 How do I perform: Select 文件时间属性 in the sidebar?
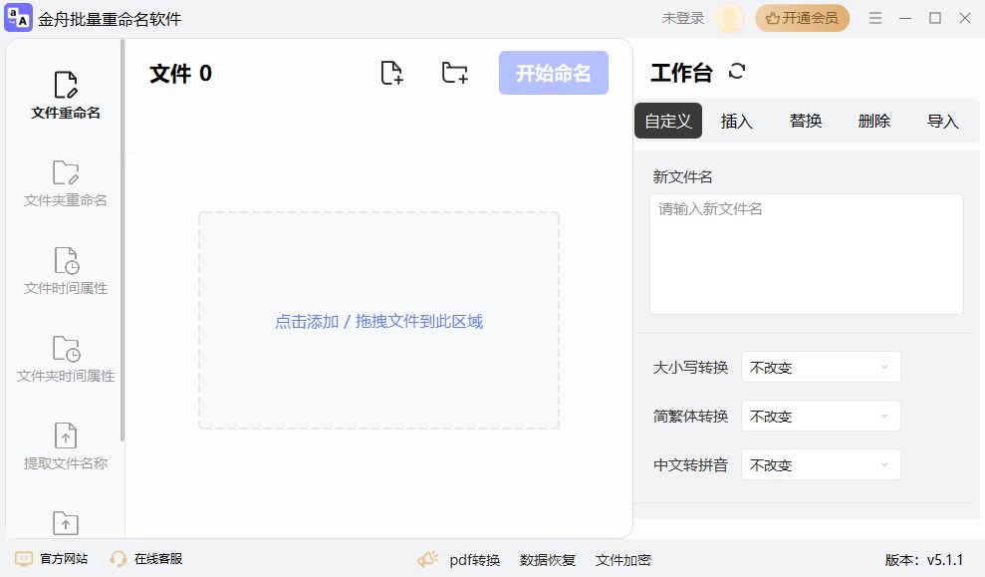tap(64, 270)
